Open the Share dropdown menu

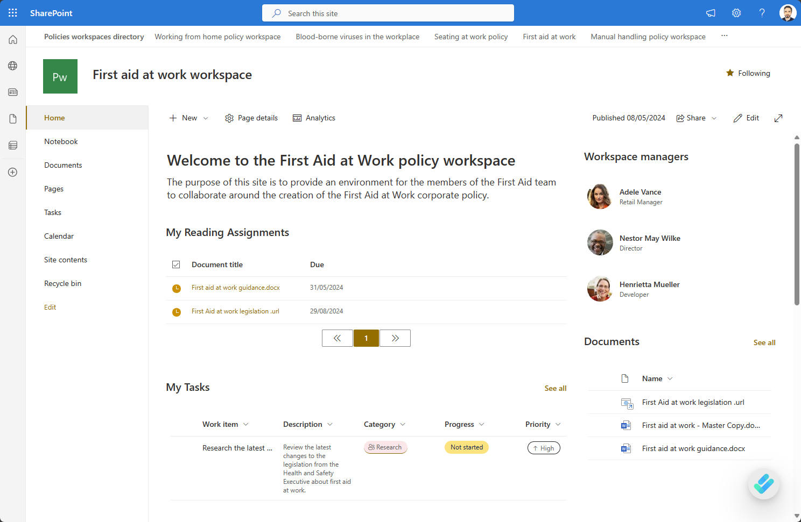click(696, 118)
